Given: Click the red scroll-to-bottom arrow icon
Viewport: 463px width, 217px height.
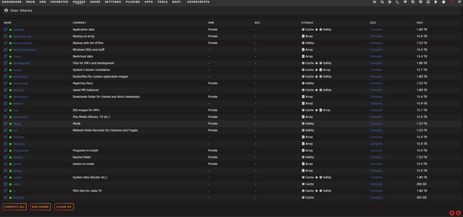Looking at the screenshot, I should [x=458, y=213].
